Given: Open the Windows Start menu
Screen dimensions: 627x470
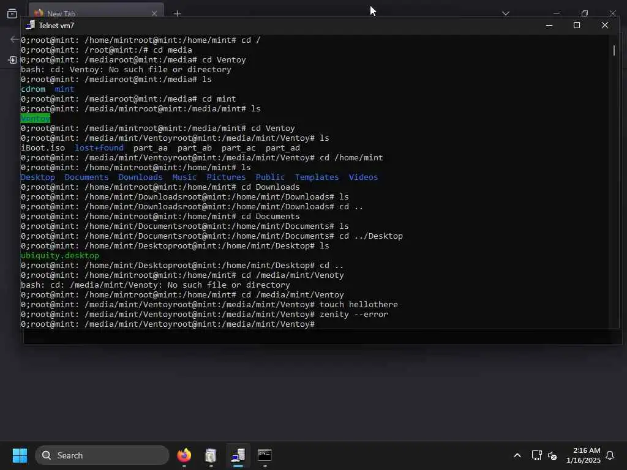Looking at the screenshot, I should click(x=20, y=455).
